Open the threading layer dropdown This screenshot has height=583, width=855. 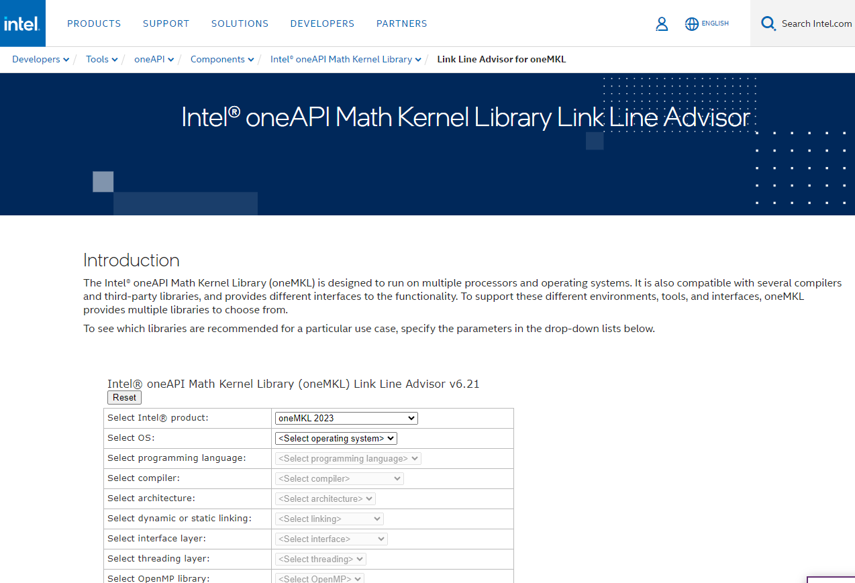[320, 559]
